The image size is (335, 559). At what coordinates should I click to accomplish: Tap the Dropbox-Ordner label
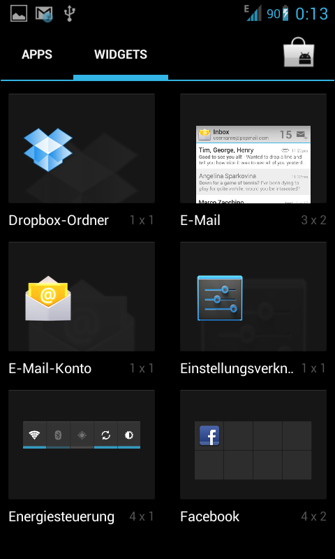tap(59, 220)
